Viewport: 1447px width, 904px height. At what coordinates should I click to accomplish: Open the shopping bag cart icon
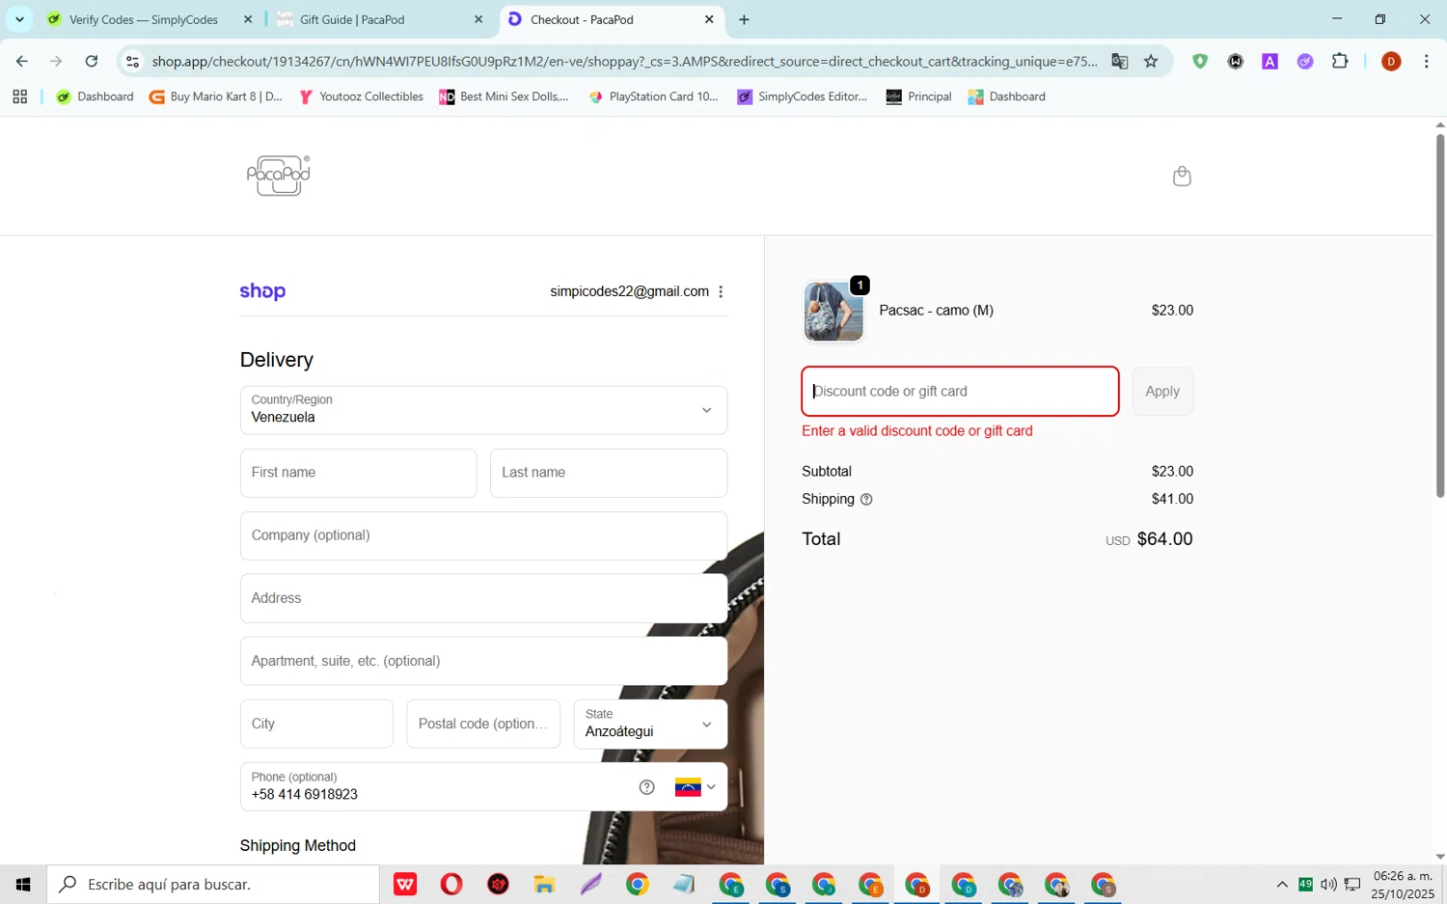coord(1182,176)
